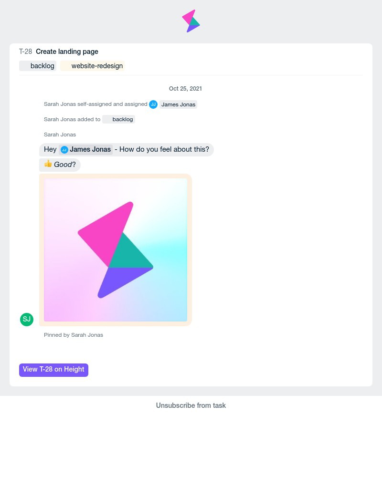Viewport: 382px width, 477px height.
Task: Click the JJ avatar inside the mention chip
Action: pyautogui.click(x=64, y=149)
